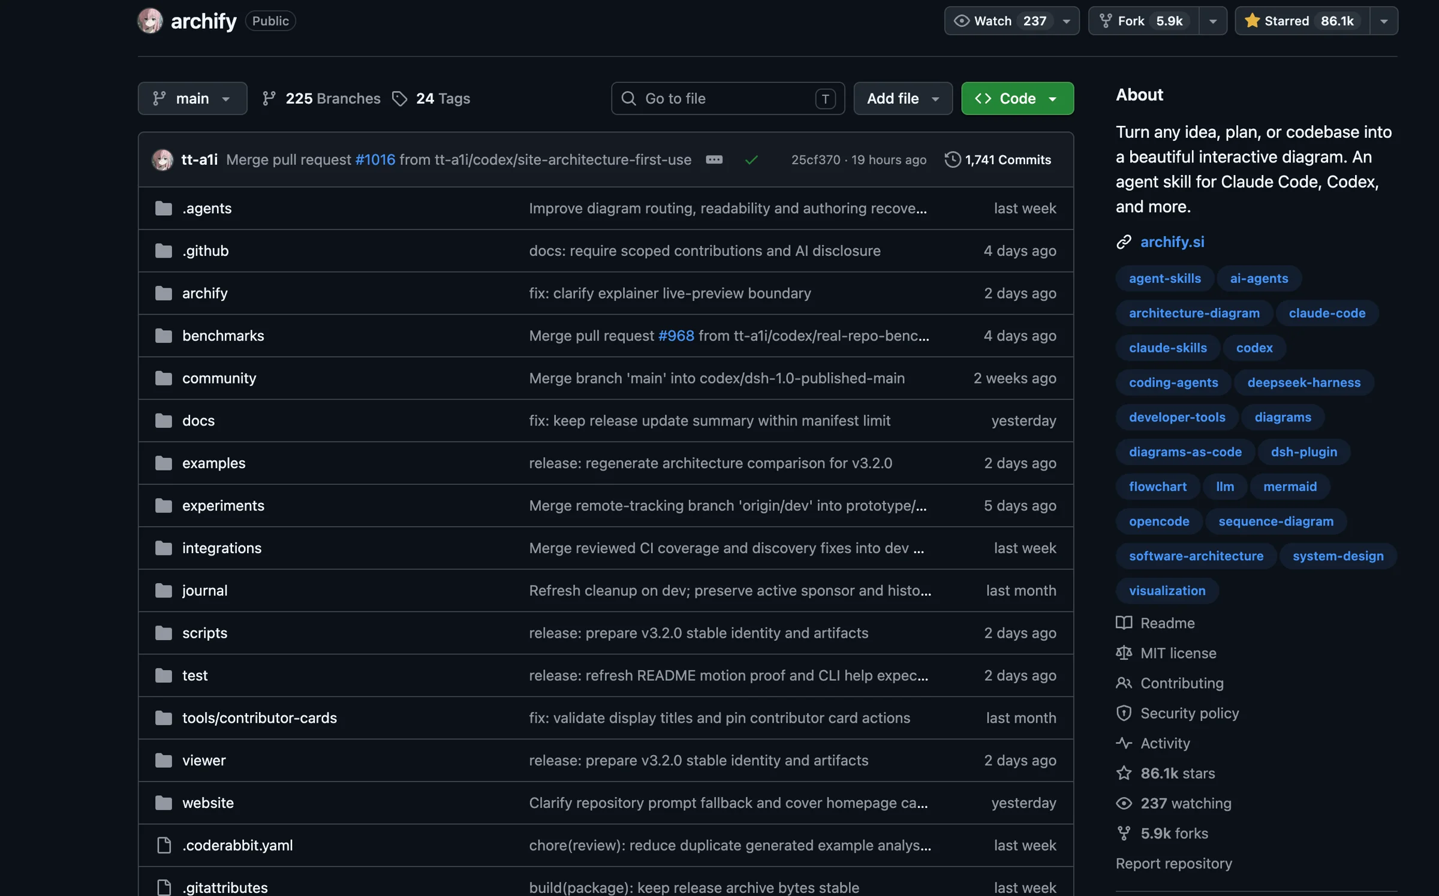
Task: Open the docs commit message about manifest limit
Action: point(709,420)
